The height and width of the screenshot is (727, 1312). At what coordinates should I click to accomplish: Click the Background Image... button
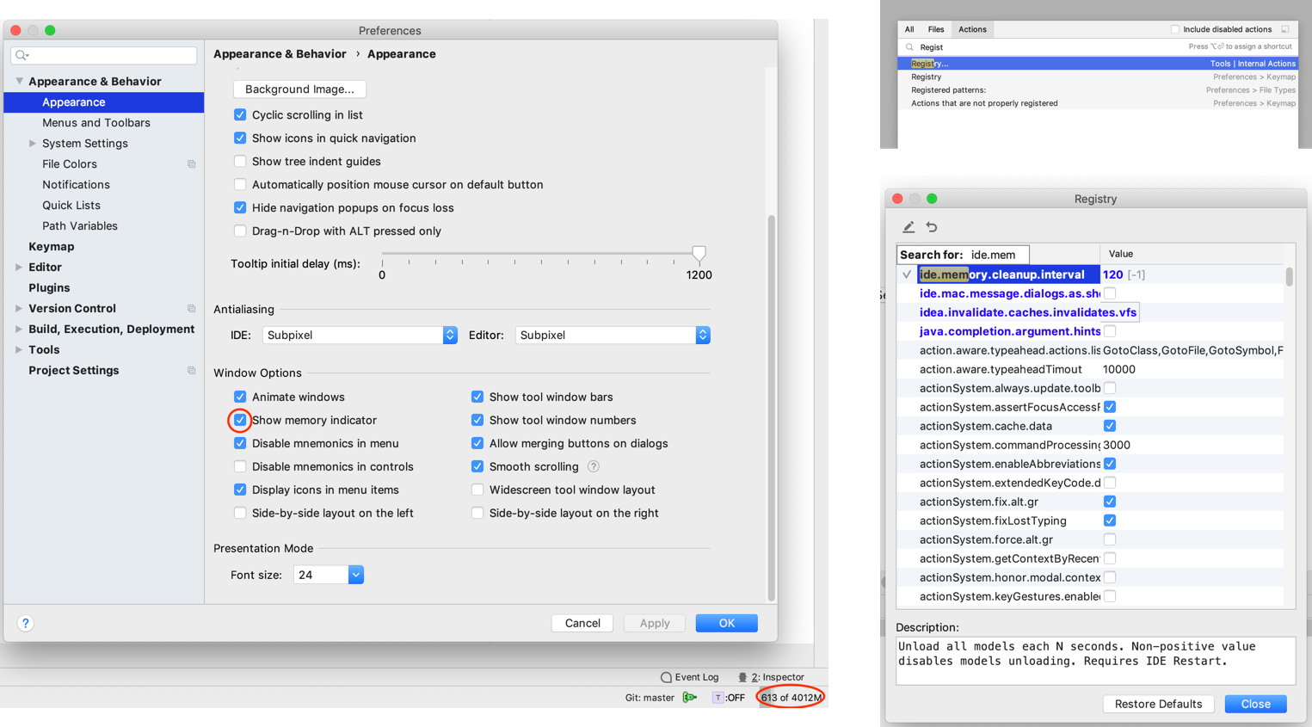tap(299, 89)
